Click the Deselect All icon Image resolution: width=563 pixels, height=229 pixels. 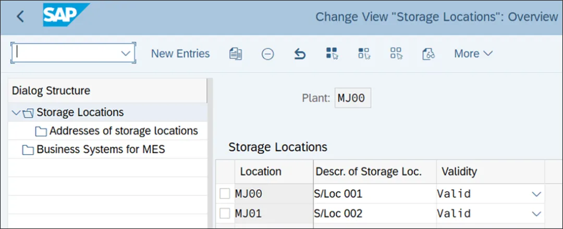point(396,54)
